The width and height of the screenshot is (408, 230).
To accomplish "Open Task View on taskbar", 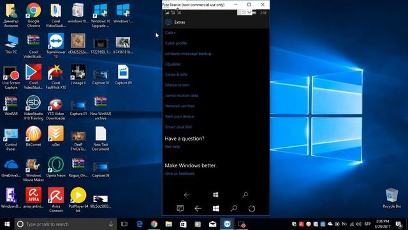I will pyautogui.click(x=124, y=224).
